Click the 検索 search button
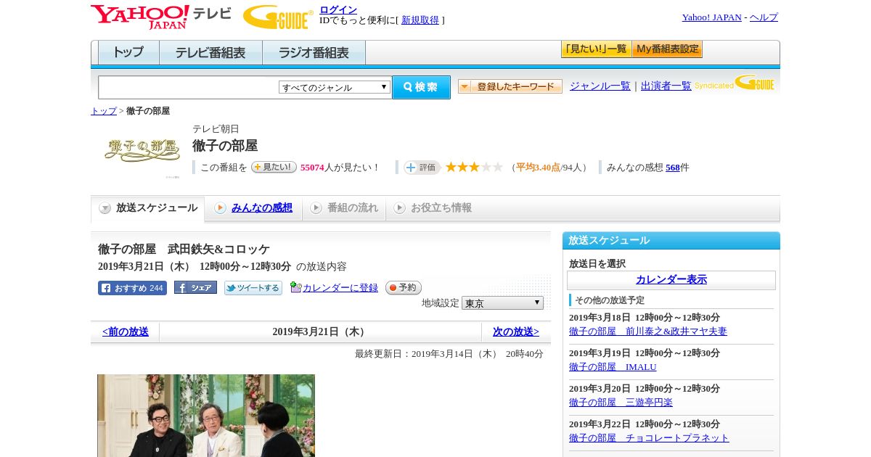The width and height of the screenshot is (871, 457). click(421, 87)
